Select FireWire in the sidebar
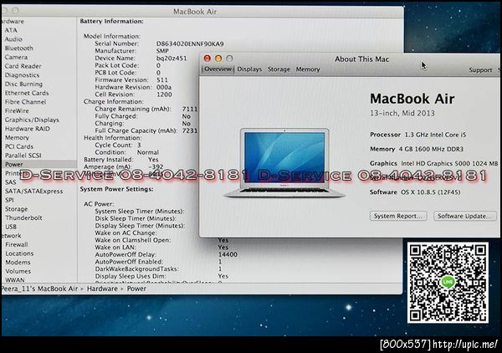The width and height of the screenshot is (502, 353). [17, 110]
